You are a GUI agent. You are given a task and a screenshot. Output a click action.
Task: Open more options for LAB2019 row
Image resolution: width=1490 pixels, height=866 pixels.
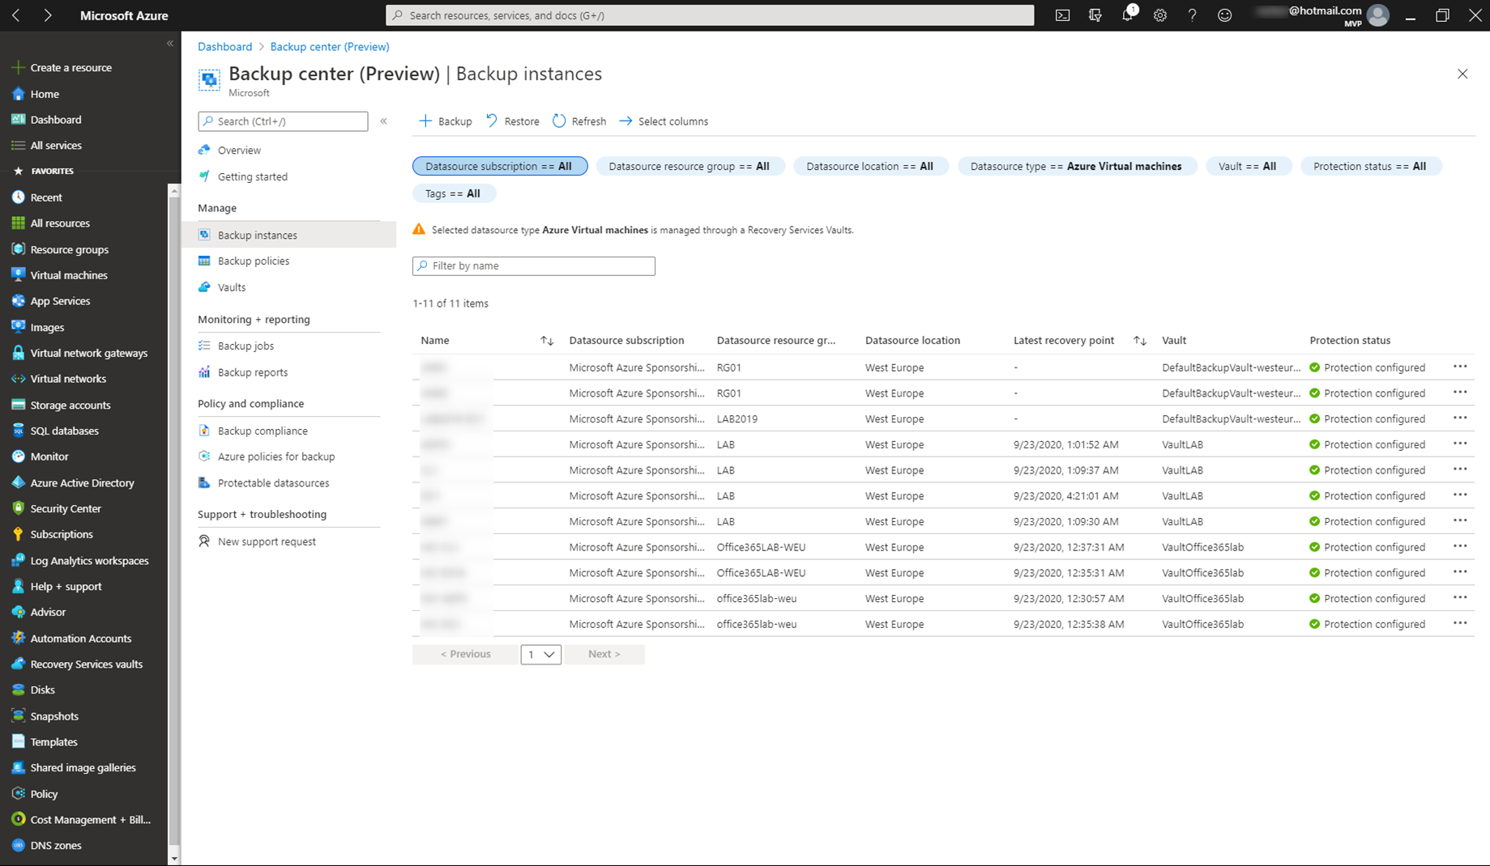tap(1460, 418)
